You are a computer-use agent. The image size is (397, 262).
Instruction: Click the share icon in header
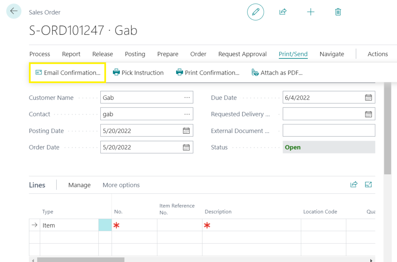(x=283, y=12)
